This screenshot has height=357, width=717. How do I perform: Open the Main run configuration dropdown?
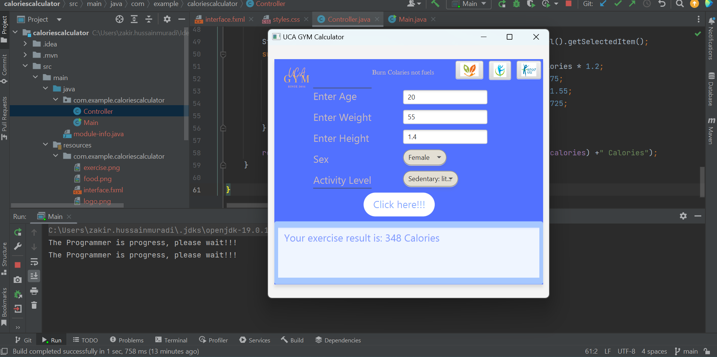click(x=469, y=4)
